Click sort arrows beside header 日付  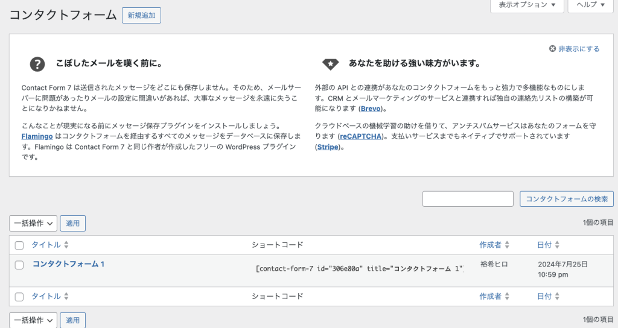tap(557, 245)
